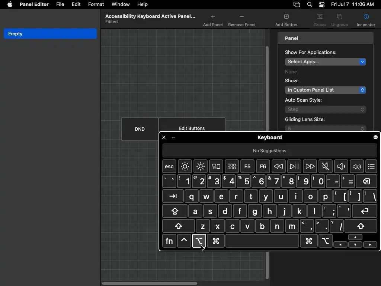The width and height of the screenshot is (381, 286).
Task: Select the Empty panel in sidebar
Action: pyautogui.click(x=50, y=34)
